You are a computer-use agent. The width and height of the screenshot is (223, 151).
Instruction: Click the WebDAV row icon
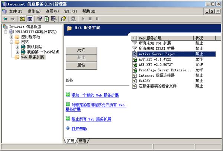pyautogui.click(x=135, y=81)
